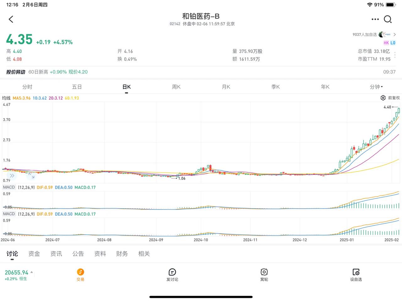This screenshot has height=301, width=402.
Task: Tap the MA5:3.96 legend value
Action: coord(22,98)
